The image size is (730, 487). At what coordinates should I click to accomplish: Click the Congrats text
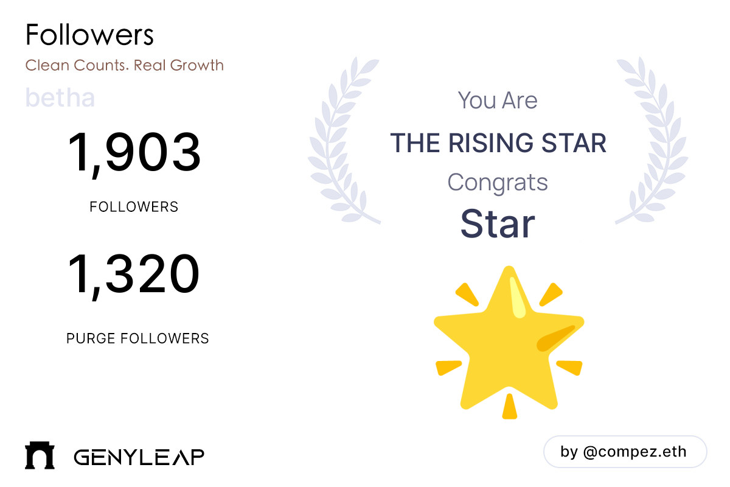[498, 182]
